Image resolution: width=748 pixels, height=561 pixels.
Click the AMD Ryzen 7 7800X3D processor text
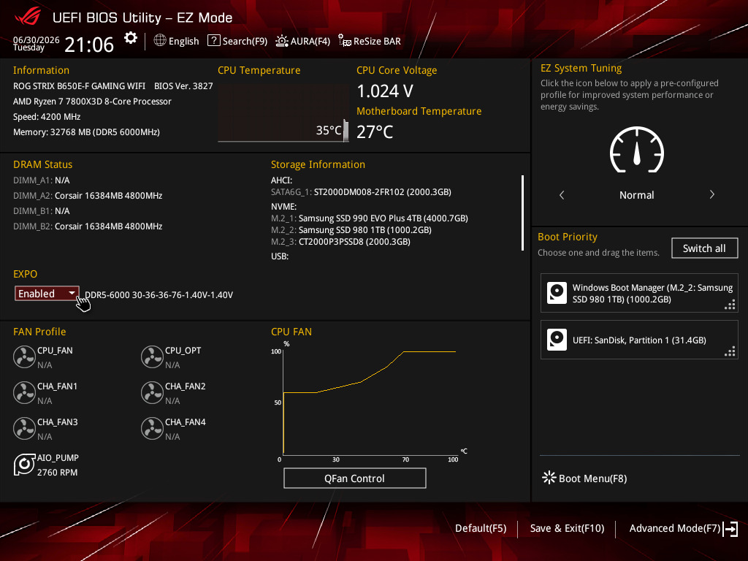92,101
